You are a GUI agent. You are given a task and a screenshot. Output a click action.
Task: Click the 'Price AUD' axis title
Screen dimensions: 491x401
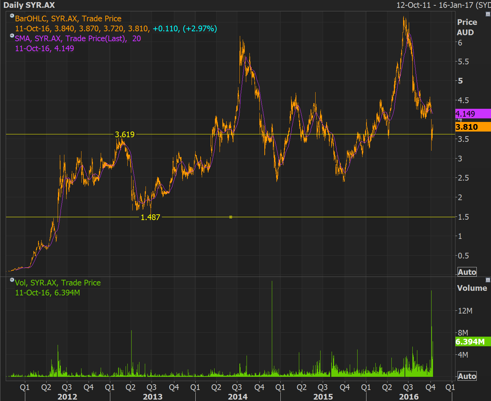click(467, 27)
